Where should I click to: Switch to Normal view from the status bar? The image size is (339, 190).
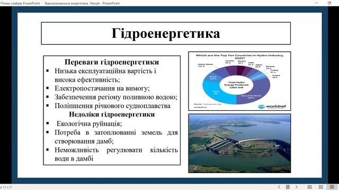pyautogui.click(x=309, y=187)
